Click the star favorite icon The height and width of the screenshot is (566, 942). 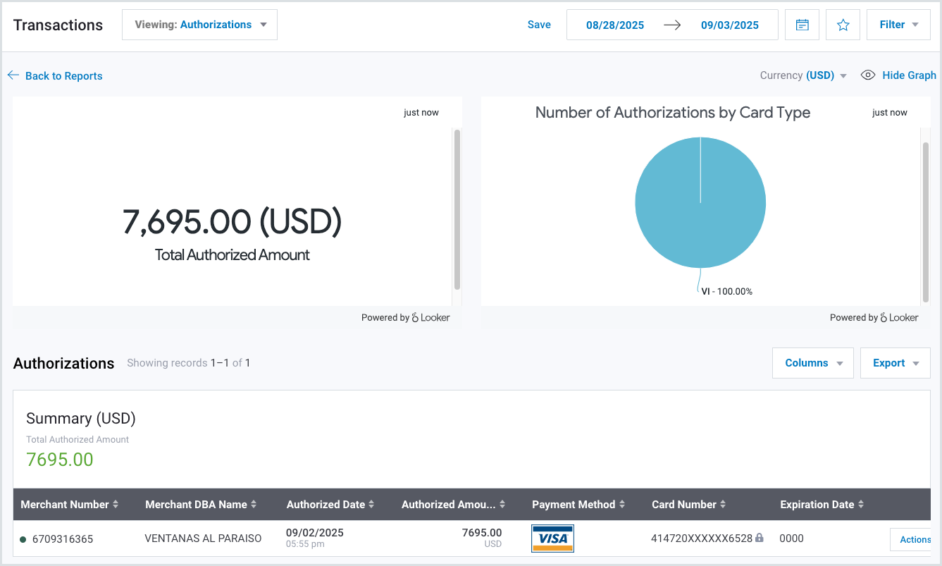point(843,25)
